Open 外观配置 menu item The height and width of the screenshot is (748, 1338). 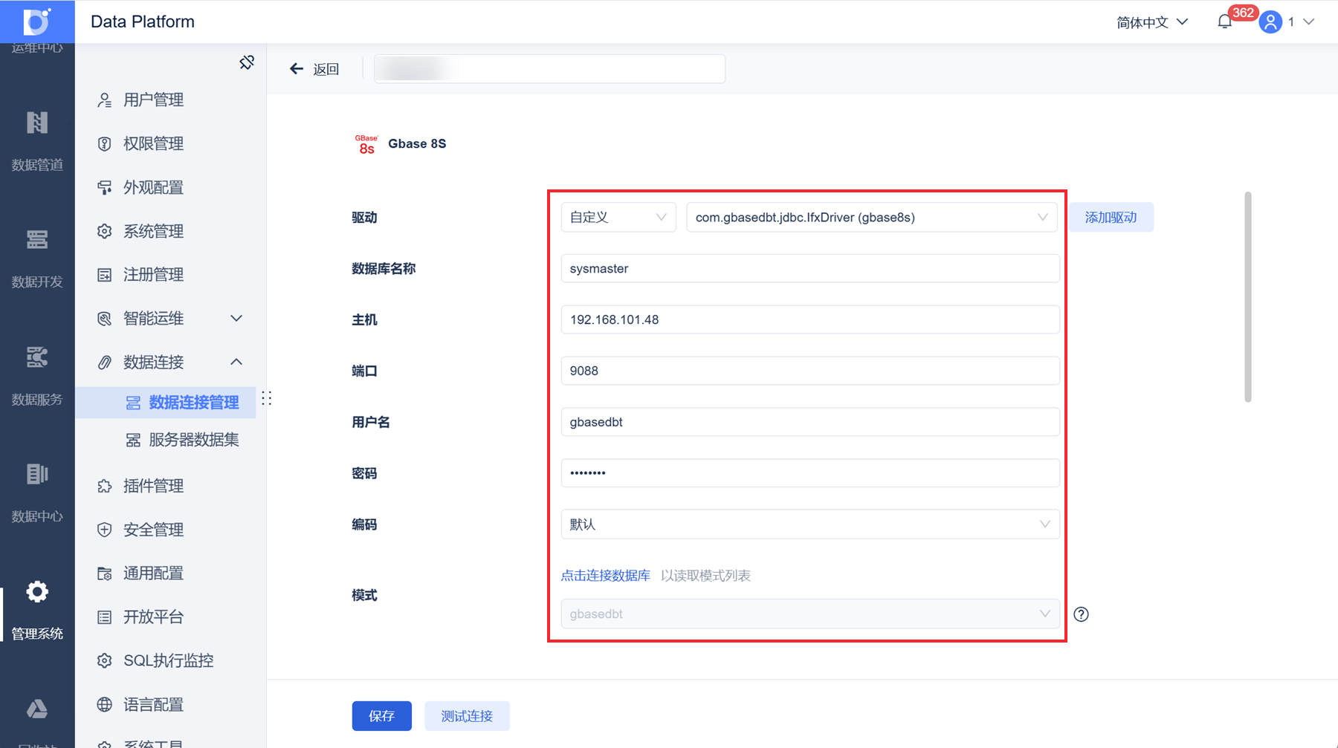coord(154,188)
